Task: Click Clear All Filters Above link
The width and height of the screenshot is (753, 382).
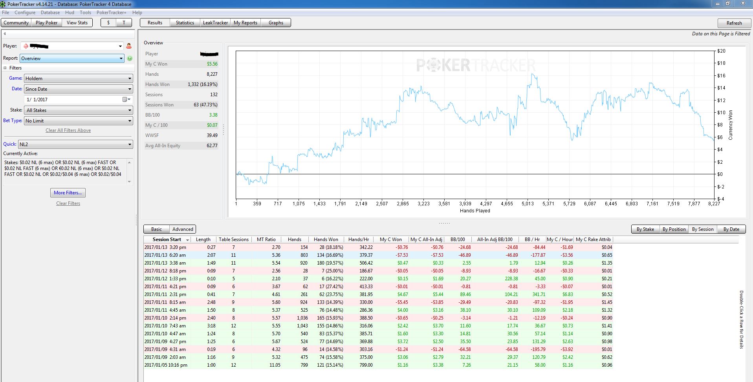Action: tap(68, 130)
